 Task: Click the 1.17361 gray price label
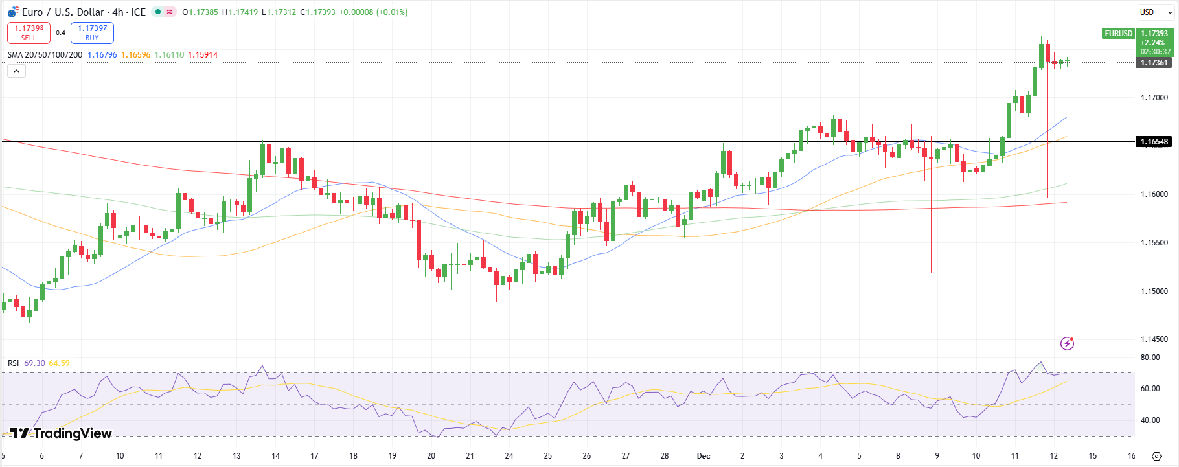click(1154, 63)
